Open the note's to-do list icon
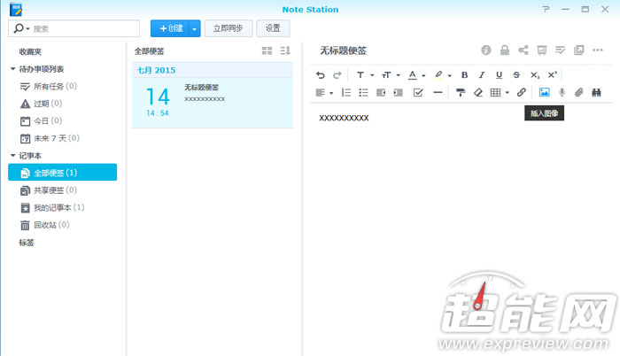This screenshot has width=620, height=356. [561, 50]
